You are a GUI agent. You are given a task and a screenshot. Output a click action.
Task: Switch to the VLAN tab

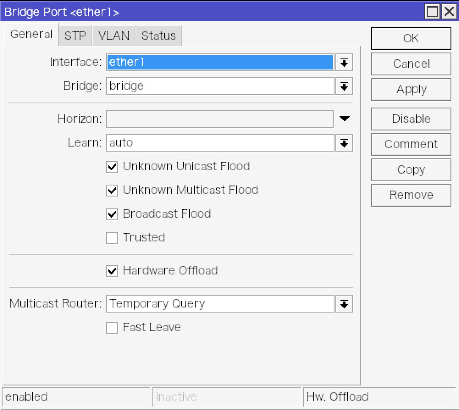point(113,36)
